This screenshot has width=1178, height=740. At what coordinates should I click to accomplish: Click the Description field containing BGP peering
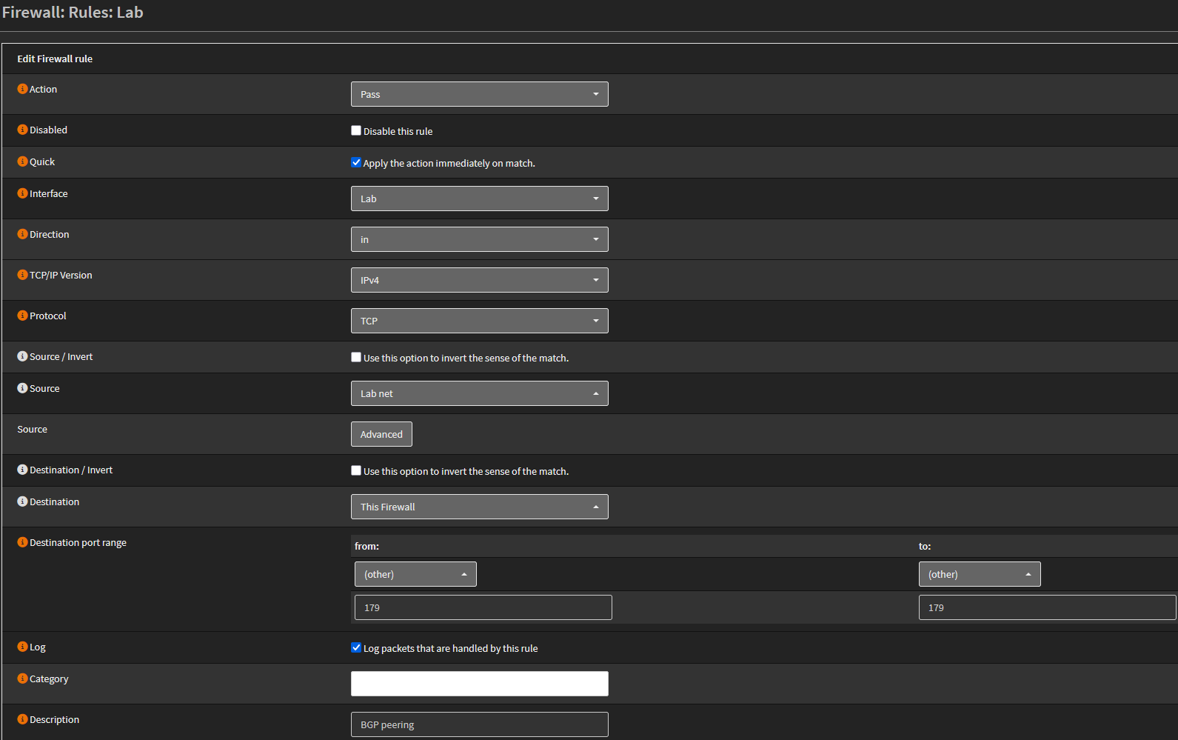[x=479, y=724]
